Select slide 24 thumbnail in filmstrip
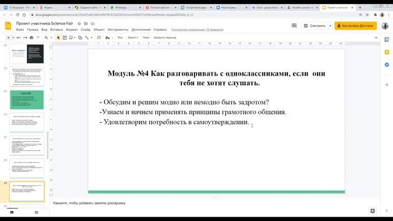The image size is (393, 221). click(x=27, y=77)
